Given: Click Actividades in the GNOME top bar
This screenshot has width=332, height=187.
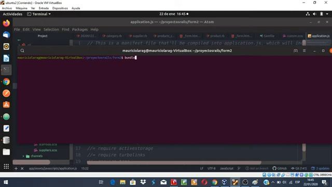Looking at the screenshot, I should [12, 14].
